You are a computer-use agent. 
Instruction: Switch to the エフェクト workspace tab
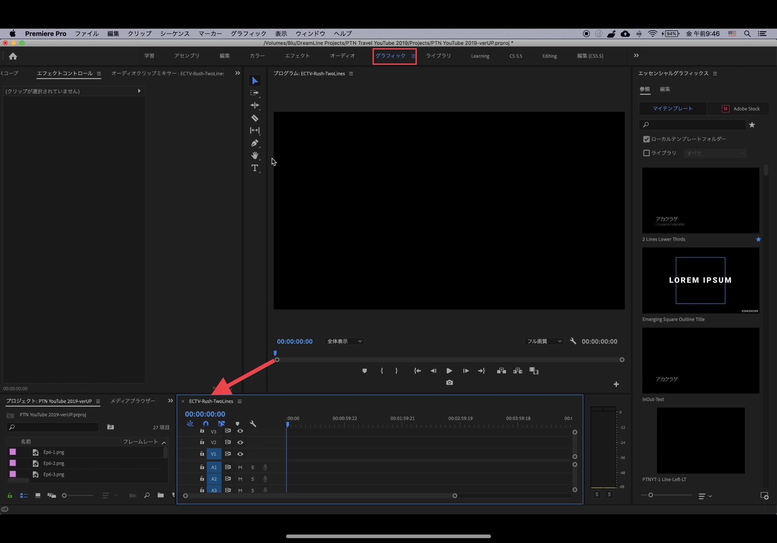coord(297,56)
